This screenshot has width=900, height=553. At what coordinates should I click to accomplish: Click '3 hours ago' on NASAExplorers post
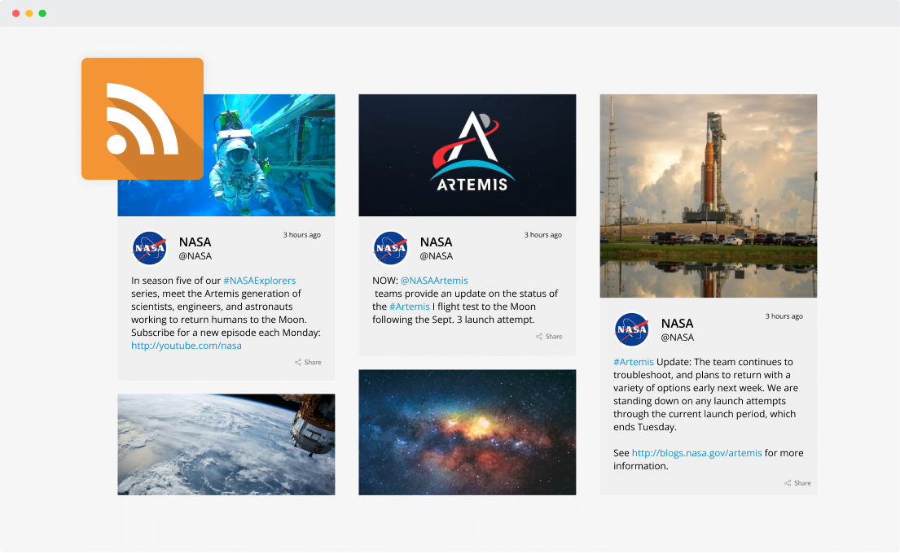(x=302, y=235)
